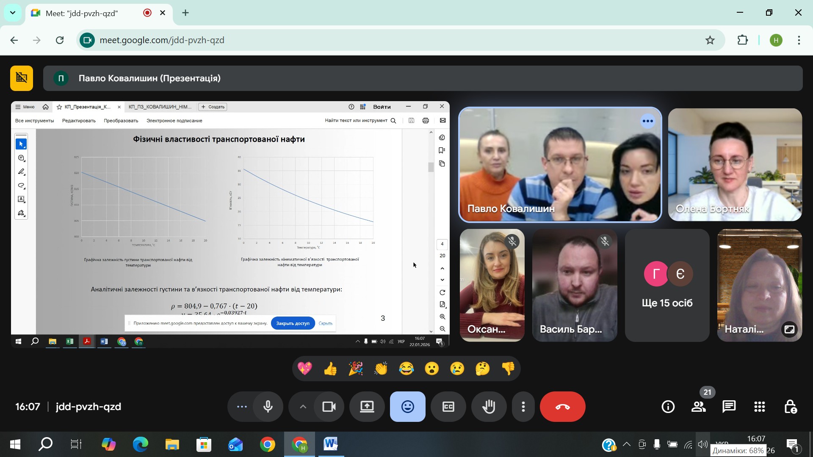
Task: Click the Войти button in Acrobat
Action: click(382, 107)
